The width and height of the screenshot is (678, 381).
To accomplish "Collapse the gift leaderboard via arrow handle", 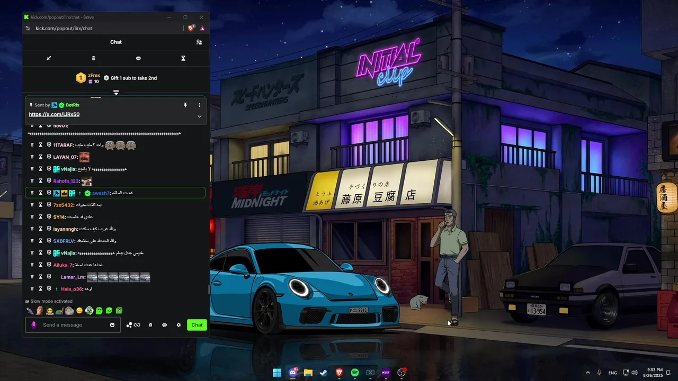I will click(x=116, y=92).
